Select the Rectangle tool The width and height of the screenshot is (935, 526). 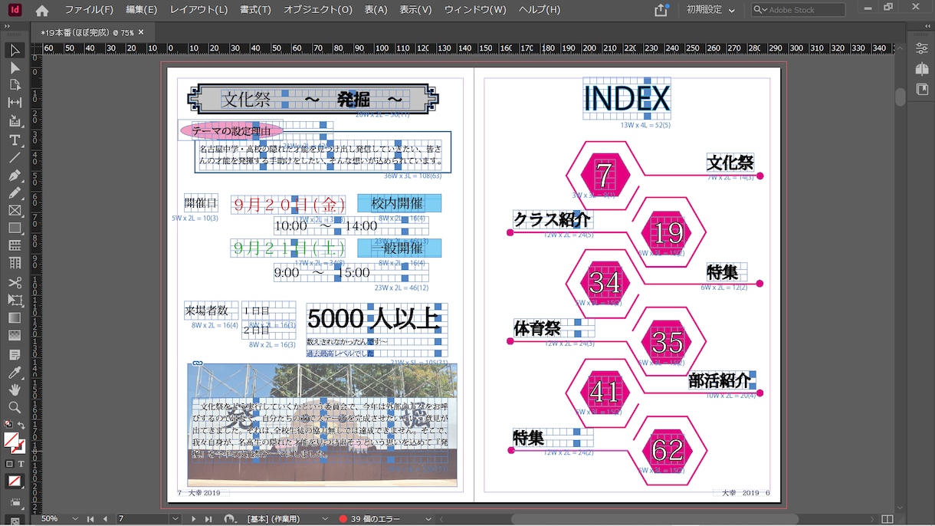(15, 228)
